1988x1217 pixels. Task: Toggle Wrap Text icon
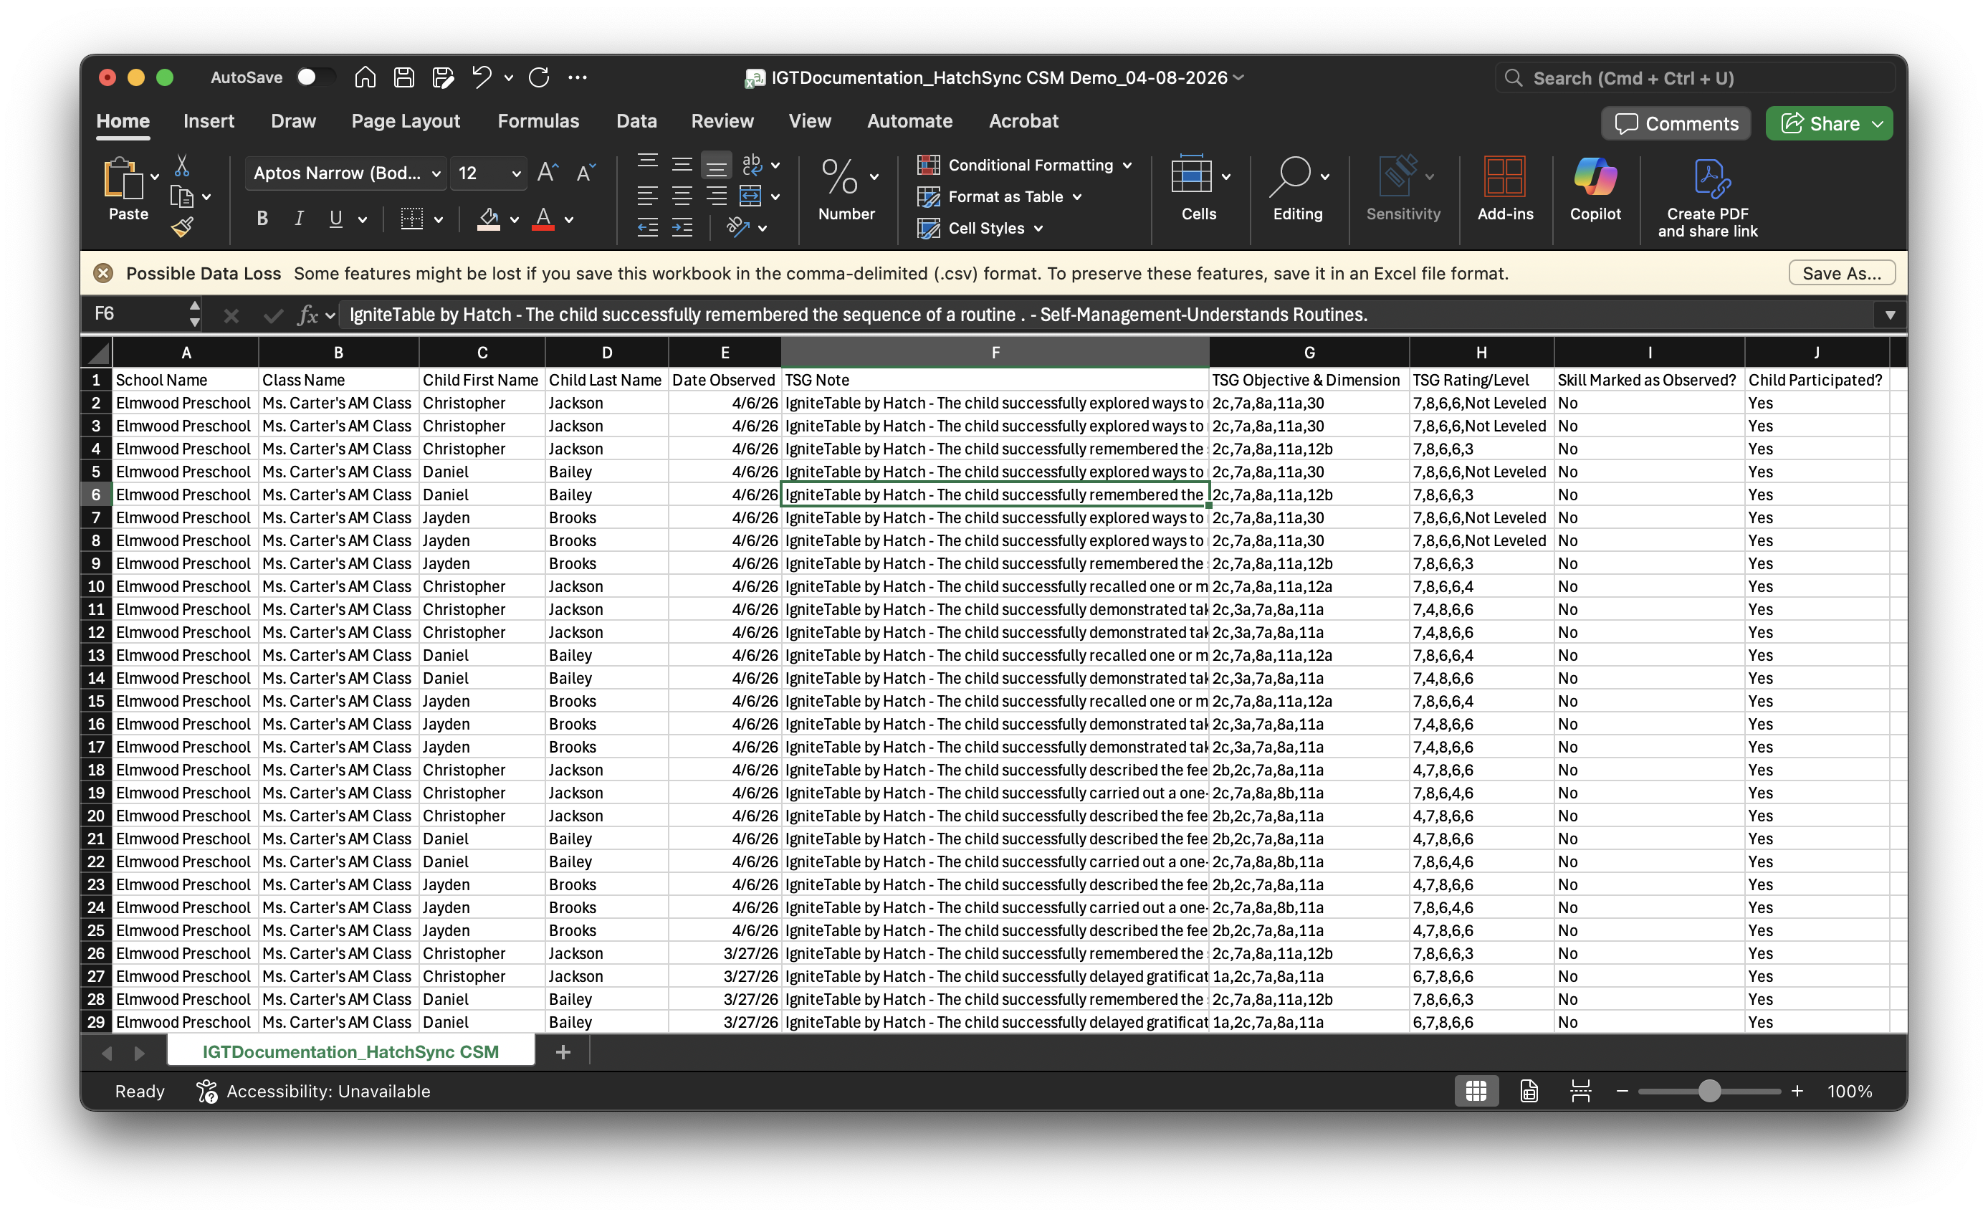click(x=752, y=166)
